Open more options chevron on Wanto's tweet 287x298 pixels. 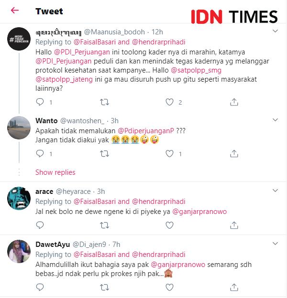275,120
